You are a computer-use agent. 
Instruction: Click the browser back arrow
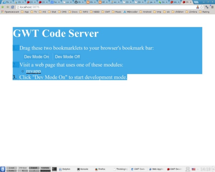(x=3, y=7)
